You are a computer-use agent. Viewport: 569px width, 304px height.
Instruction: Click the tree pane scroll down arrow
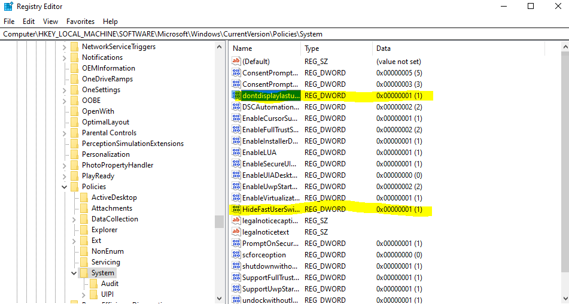[219, 299]
